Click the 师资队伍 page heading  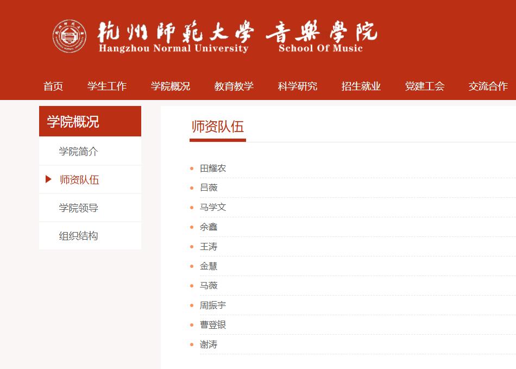coord(218,127)
